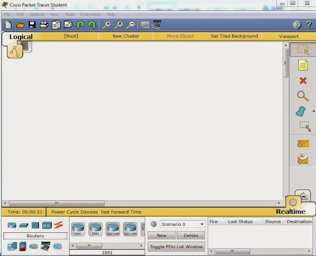Choose the Select tool in right panel
Screen dimensions: 316x256
(x=303, y=50)
